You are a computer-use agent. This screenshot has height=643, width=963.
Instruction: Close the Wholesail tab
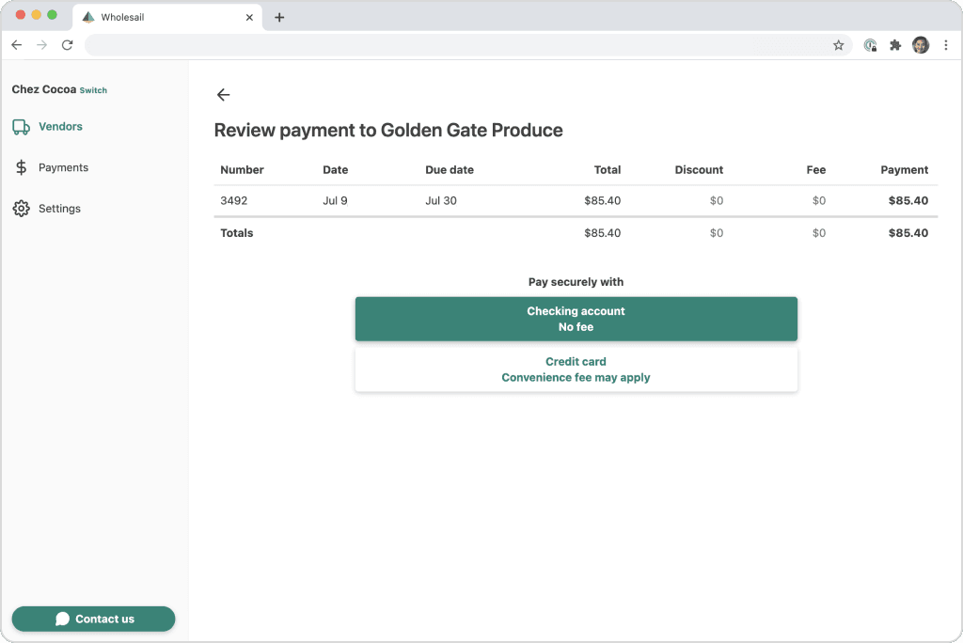pos(249,17)
